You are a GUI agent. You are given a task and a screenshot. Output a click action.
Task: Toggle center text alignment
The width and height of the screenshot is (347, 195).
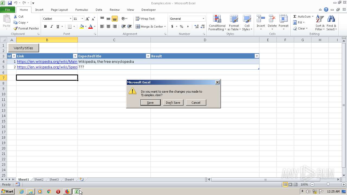[x=108, y=27]
